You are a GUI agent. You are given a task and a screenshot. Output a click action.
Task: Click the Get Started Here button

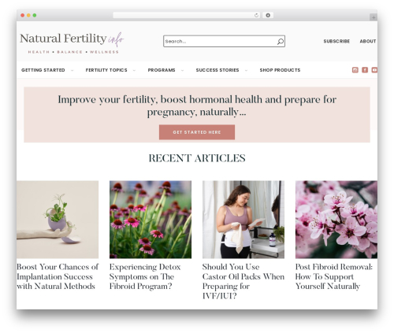[197, 132]
